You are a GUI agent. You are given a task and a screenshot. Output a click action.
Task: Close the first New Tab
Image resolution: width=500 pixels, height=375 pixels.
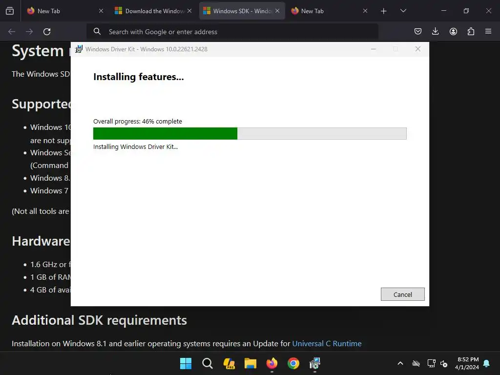coord(101,11)
